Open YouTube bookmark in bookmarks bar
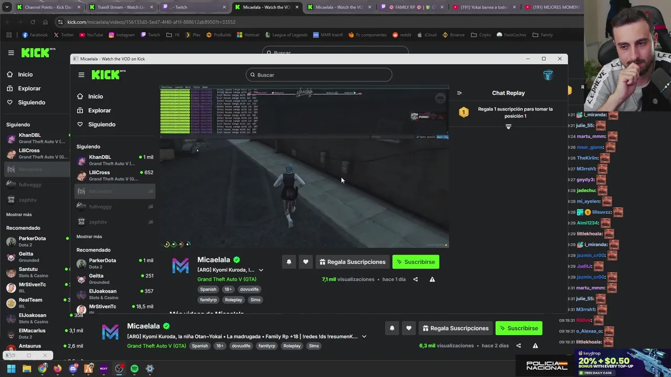The width and height of the screenshot is (671, 377). 91,35
